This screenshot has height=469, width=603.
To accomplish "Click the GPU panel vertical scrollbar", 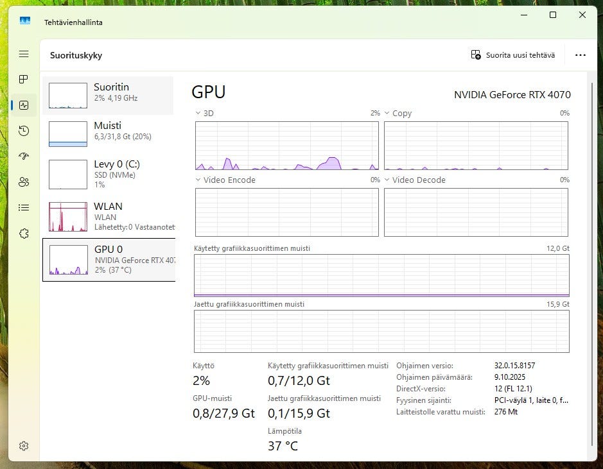I will 591,257.
